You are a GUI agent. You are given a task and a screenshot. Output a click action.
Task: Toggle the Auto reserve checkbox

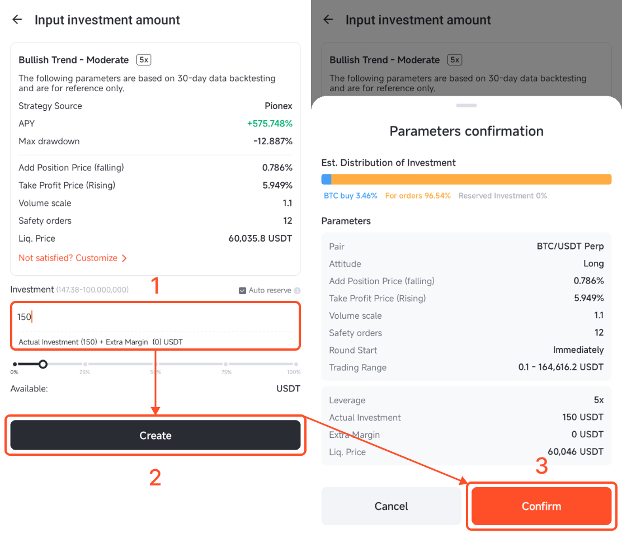242,290
